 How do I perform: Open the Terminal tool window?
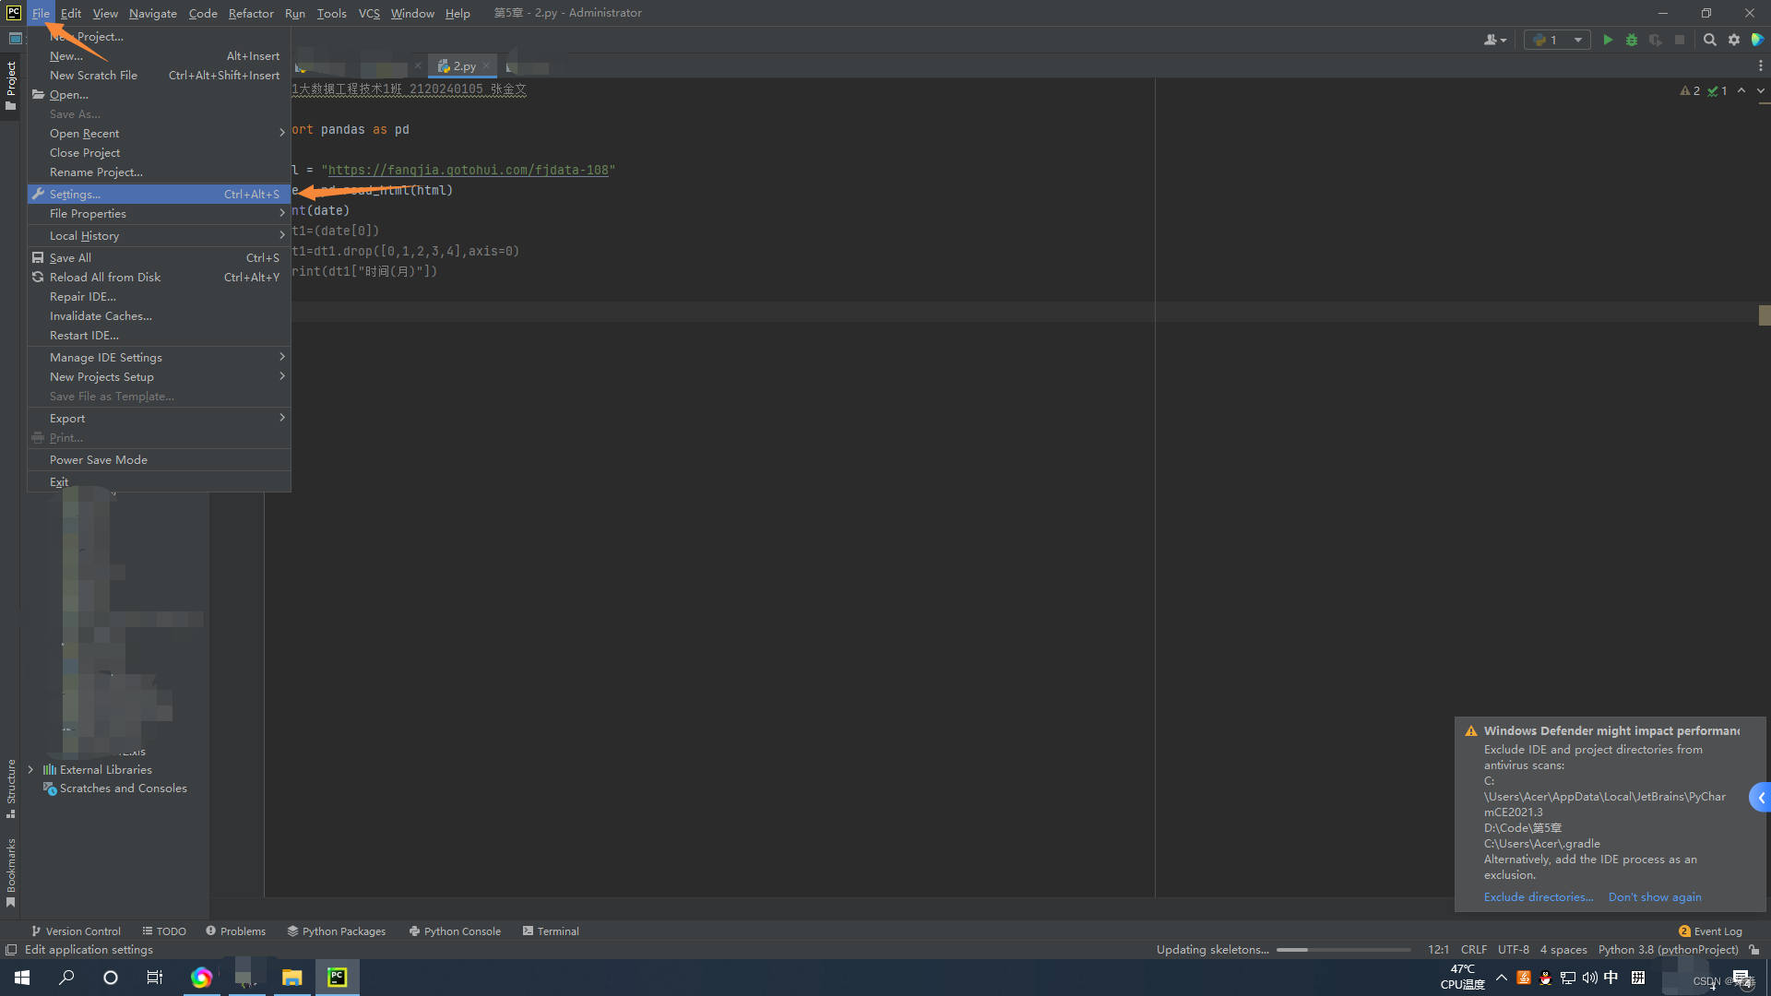(551, 931)
